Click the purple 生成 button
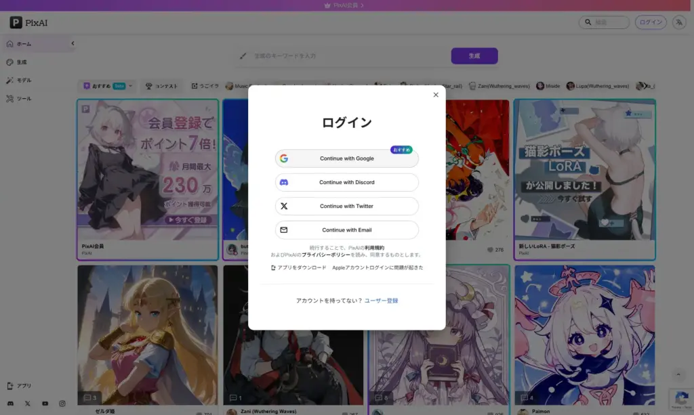The height and width of the screenshot is (415, 694). (x=474, y=56)
